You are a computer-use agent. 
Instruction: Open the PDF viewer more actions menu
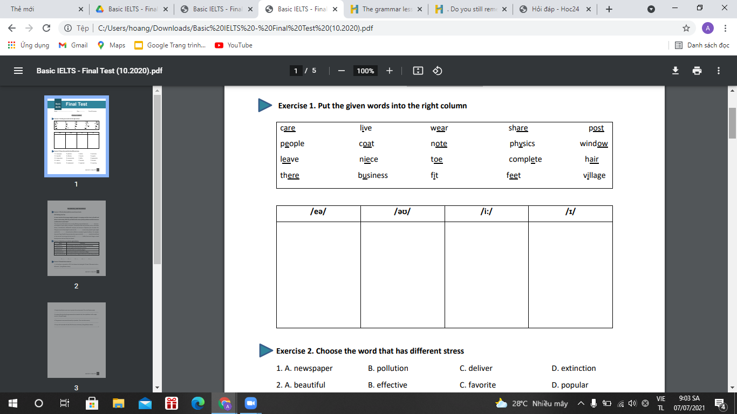(719, 71)
